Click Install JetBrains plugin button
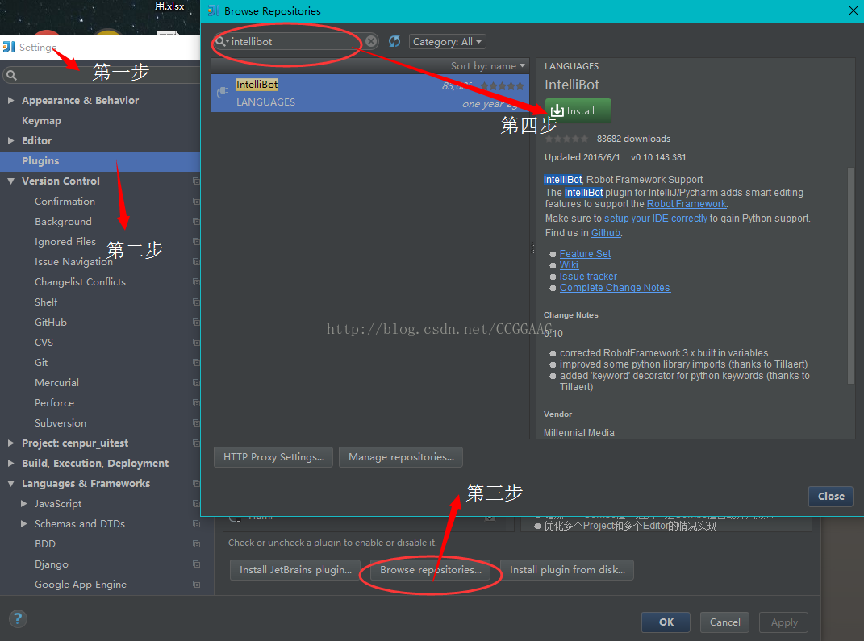 pos(294,570)
